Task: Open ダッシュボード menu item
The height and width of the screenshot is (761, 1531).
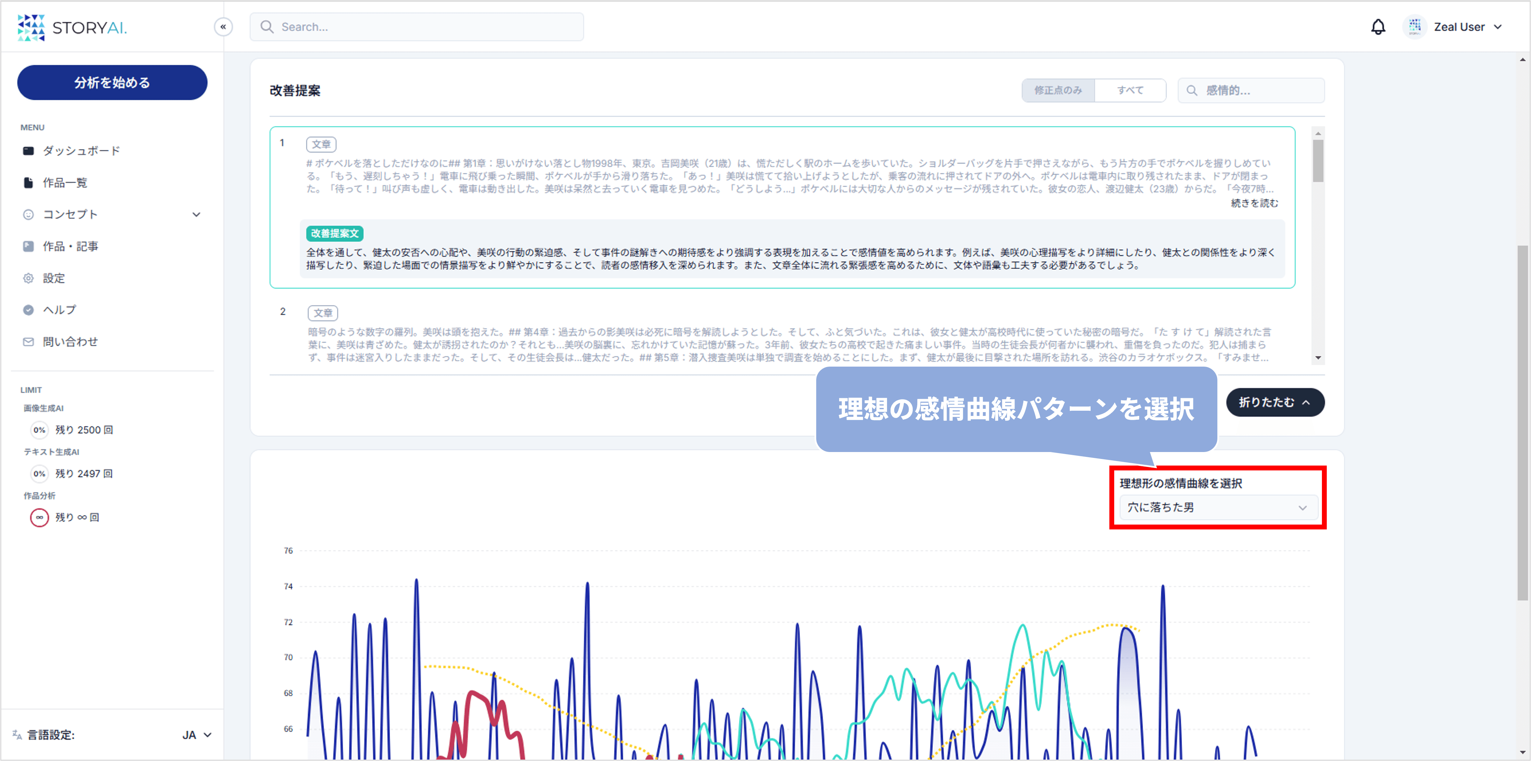Action: point(81,151)
